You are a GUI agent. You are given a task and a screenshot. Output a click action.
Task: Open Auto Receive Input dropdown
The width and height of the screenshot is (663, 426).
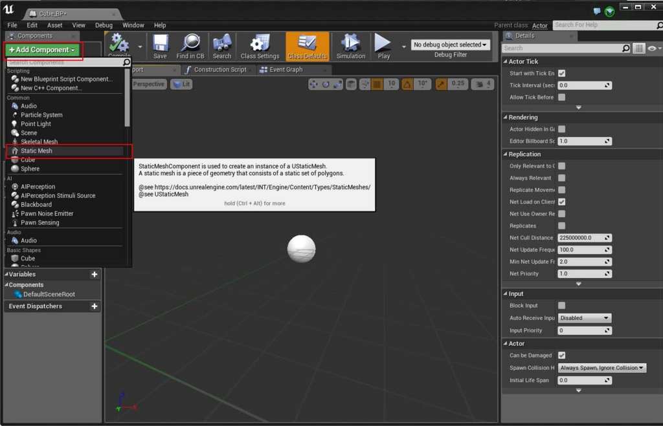tap(585, 318)
